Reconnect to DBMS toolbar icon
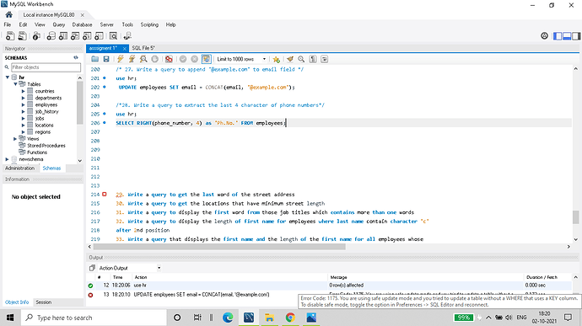This screenshot has height=326, width=582. (127, 36)
